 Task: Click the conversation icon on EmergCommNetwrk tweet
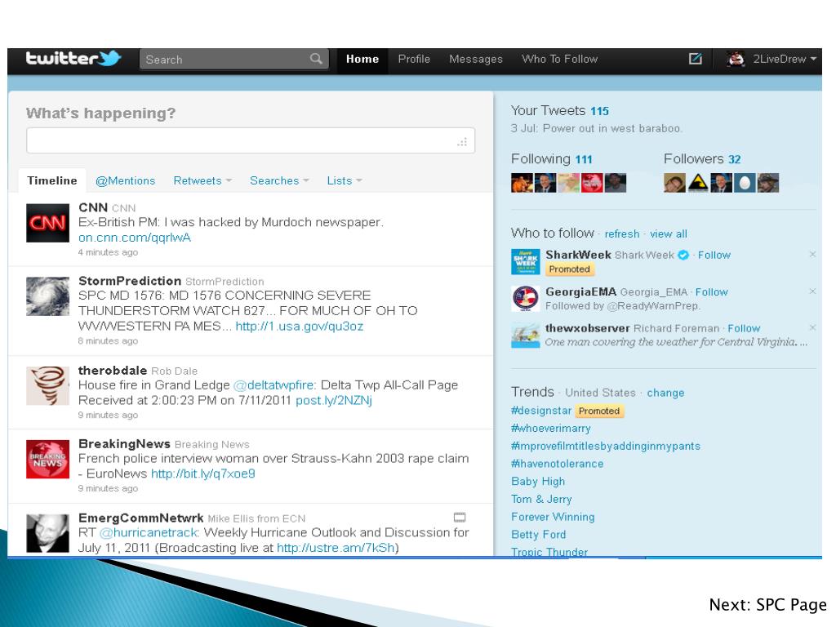460,517
